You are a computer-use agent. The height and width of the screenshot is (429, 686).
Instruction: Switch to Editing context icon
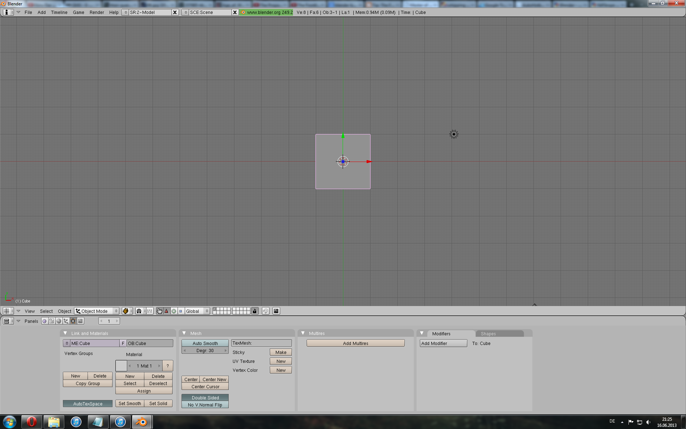coord(73,321)
